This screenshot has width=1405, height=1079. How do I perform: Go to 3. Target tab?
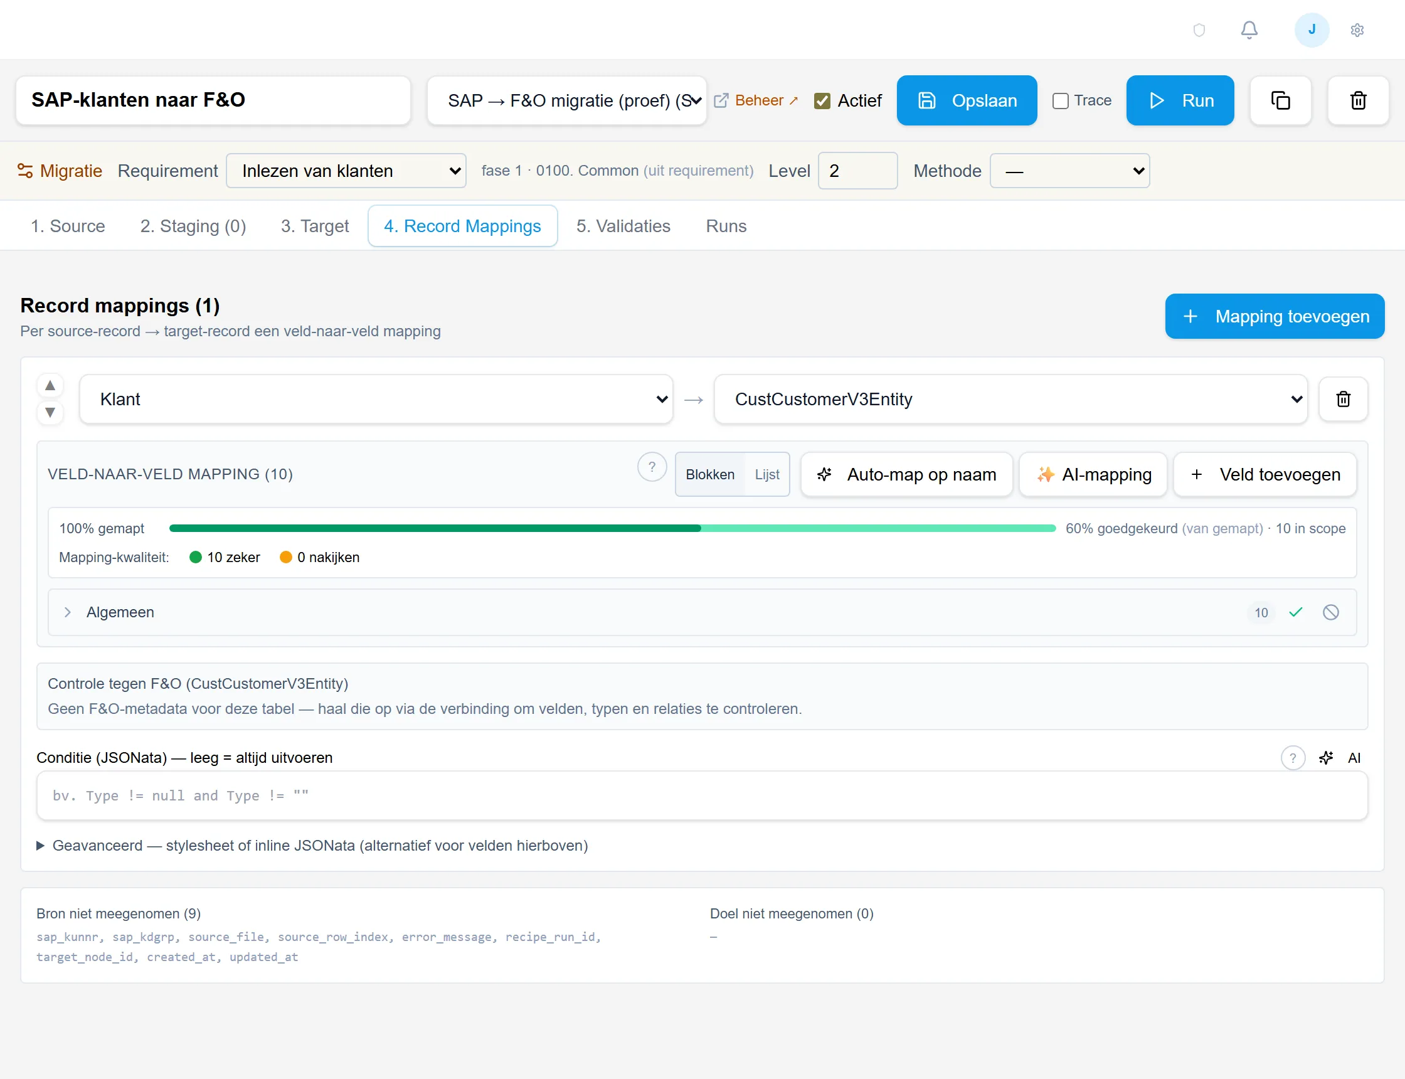tap(315, 226)
